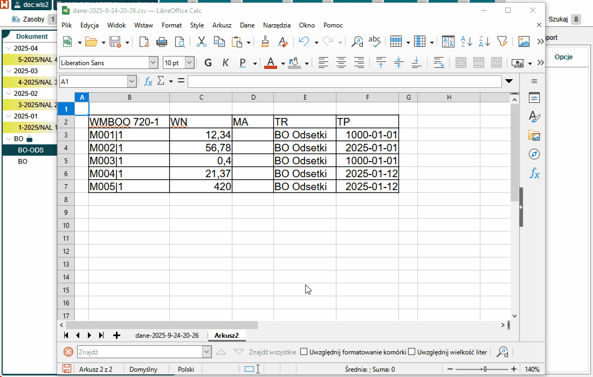The height and width of the screenshot is (377, 593).
Task: Enable Uwzględnij wielkość liter checkbox
Action: coord(412,352)
